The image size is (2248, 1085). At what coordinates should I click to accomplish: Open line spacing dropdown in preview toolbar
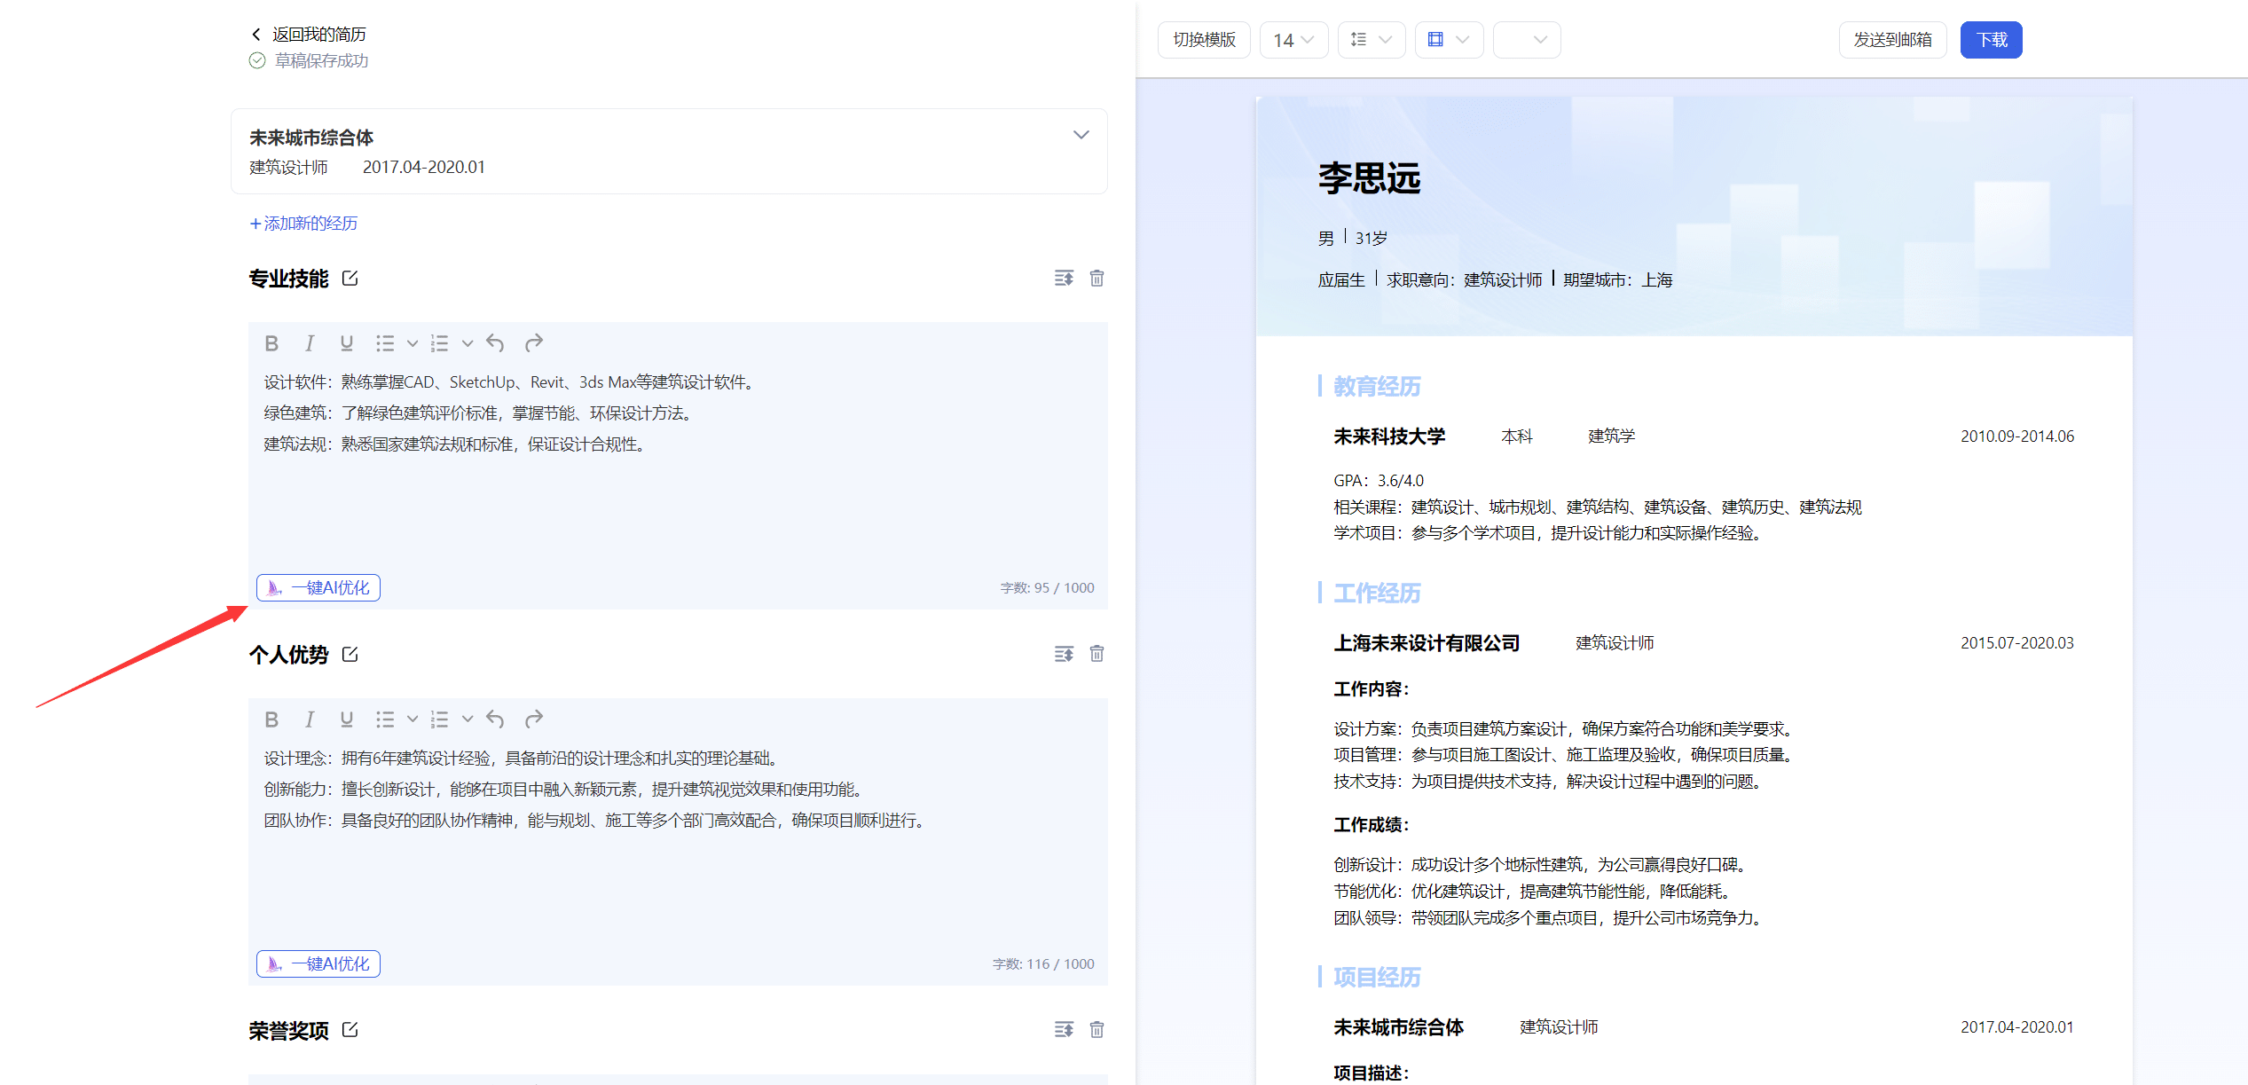pos(1371,40)
